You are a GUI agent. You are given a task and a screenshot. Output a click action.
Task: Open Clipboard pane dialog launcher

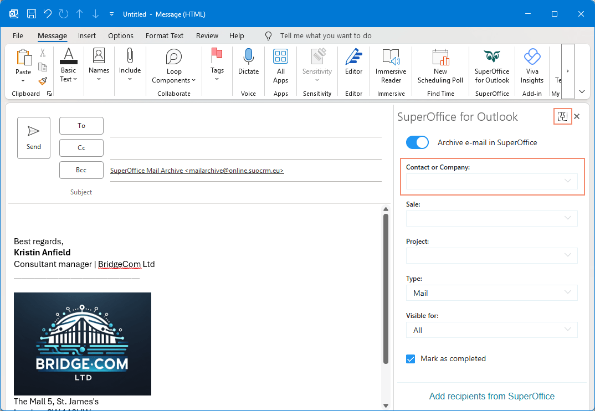49,94
